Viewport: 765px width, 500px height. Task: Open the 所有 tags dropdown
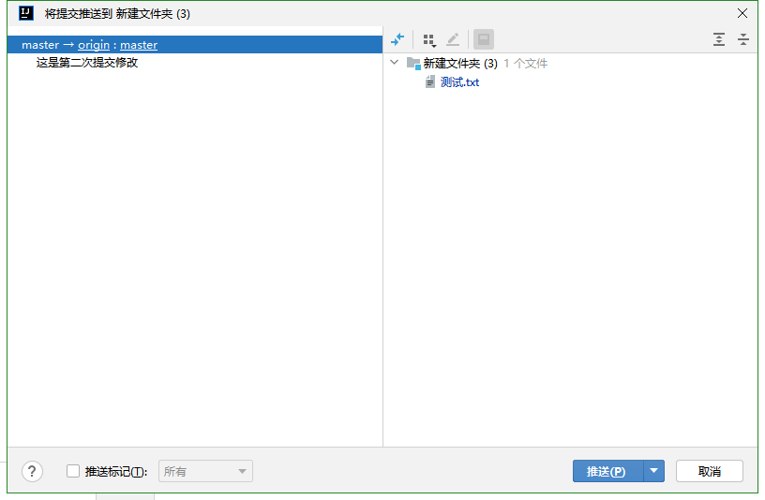point(205,471)
